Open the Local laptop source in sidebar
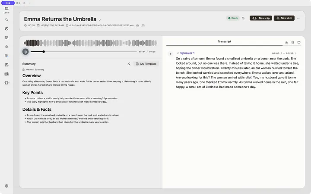Screen dimensions: 311x194 pos(6,10)
